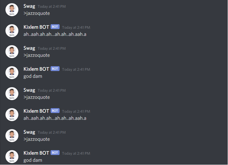Click Kixlem BOT avatar beside second 'ah..aah' reply
The image size is (228, 165).
pyautogui.click(x=12, y=115)
